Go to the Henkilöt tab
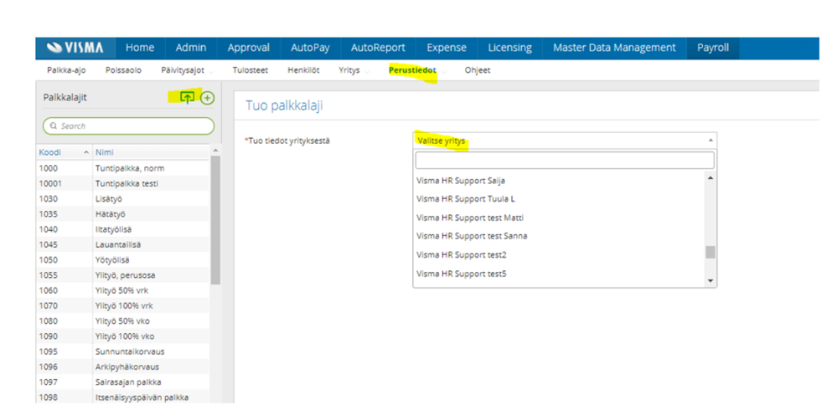 tap(303, 70)
